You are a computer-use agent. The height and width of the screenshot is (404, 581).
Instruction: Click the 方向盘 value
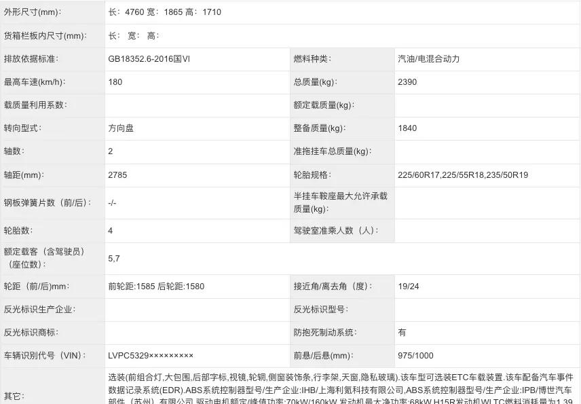[x=121, y=128]
